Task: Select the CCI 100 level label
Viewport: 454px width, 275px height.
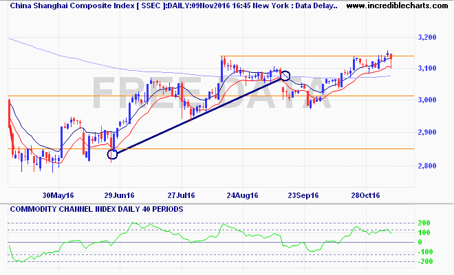Action: coord(424,232)
